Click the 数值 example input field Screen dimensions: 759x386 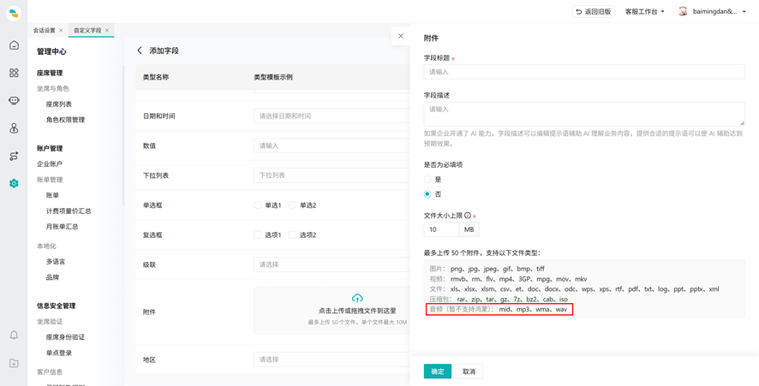pos(332,145)
